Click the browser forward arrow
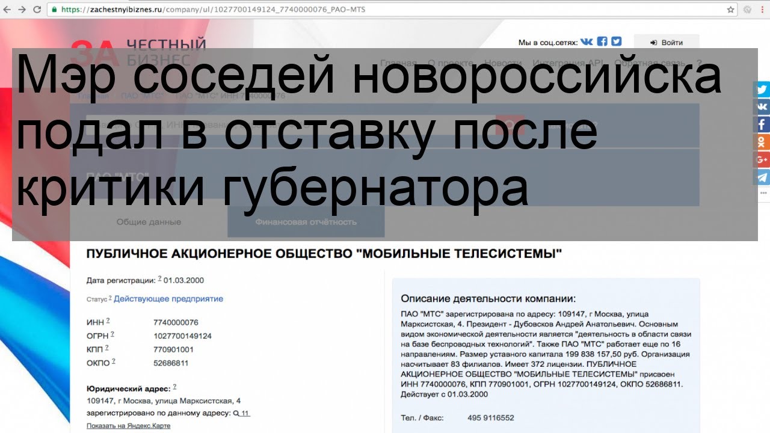 click(x=22, y=10)
